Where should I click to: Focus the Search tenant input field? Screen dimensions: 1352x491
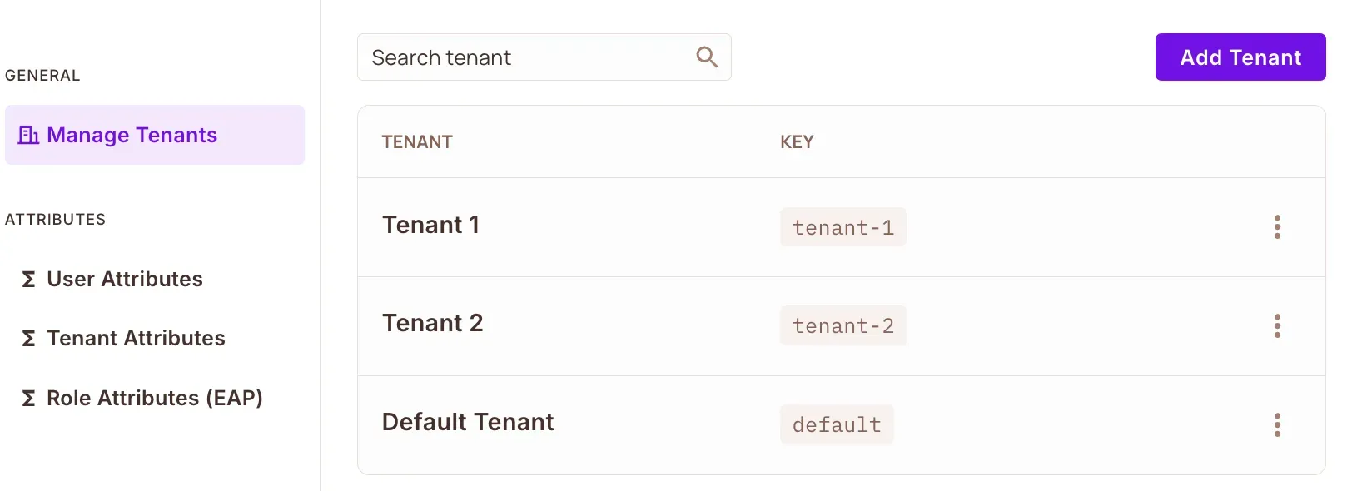tap(524, 57)
